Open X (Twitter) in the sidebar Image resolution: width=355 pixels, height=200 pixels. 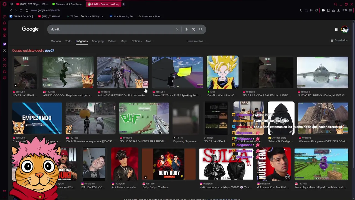pos(4,50)
